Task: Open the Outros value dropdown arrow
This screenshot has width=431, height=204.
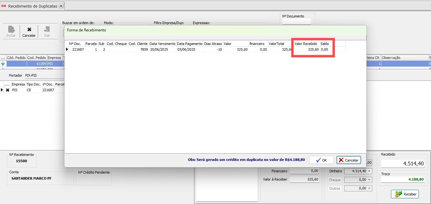Action: coord(369,188)
